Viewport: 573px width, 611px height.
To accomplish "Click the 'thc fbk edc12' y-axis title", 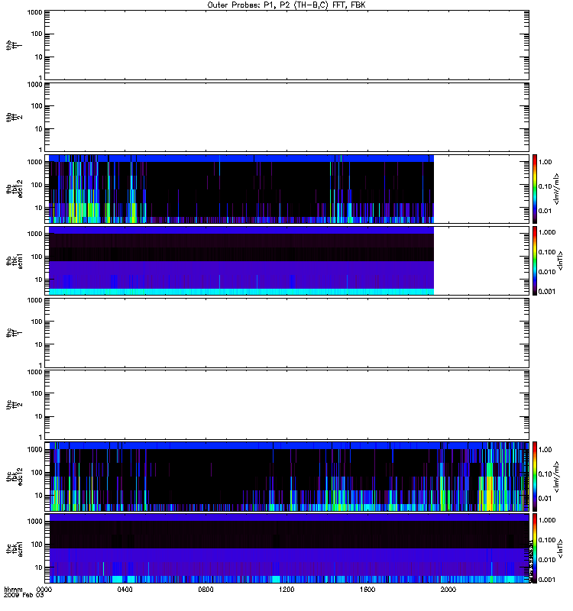I will pos(14,476).
